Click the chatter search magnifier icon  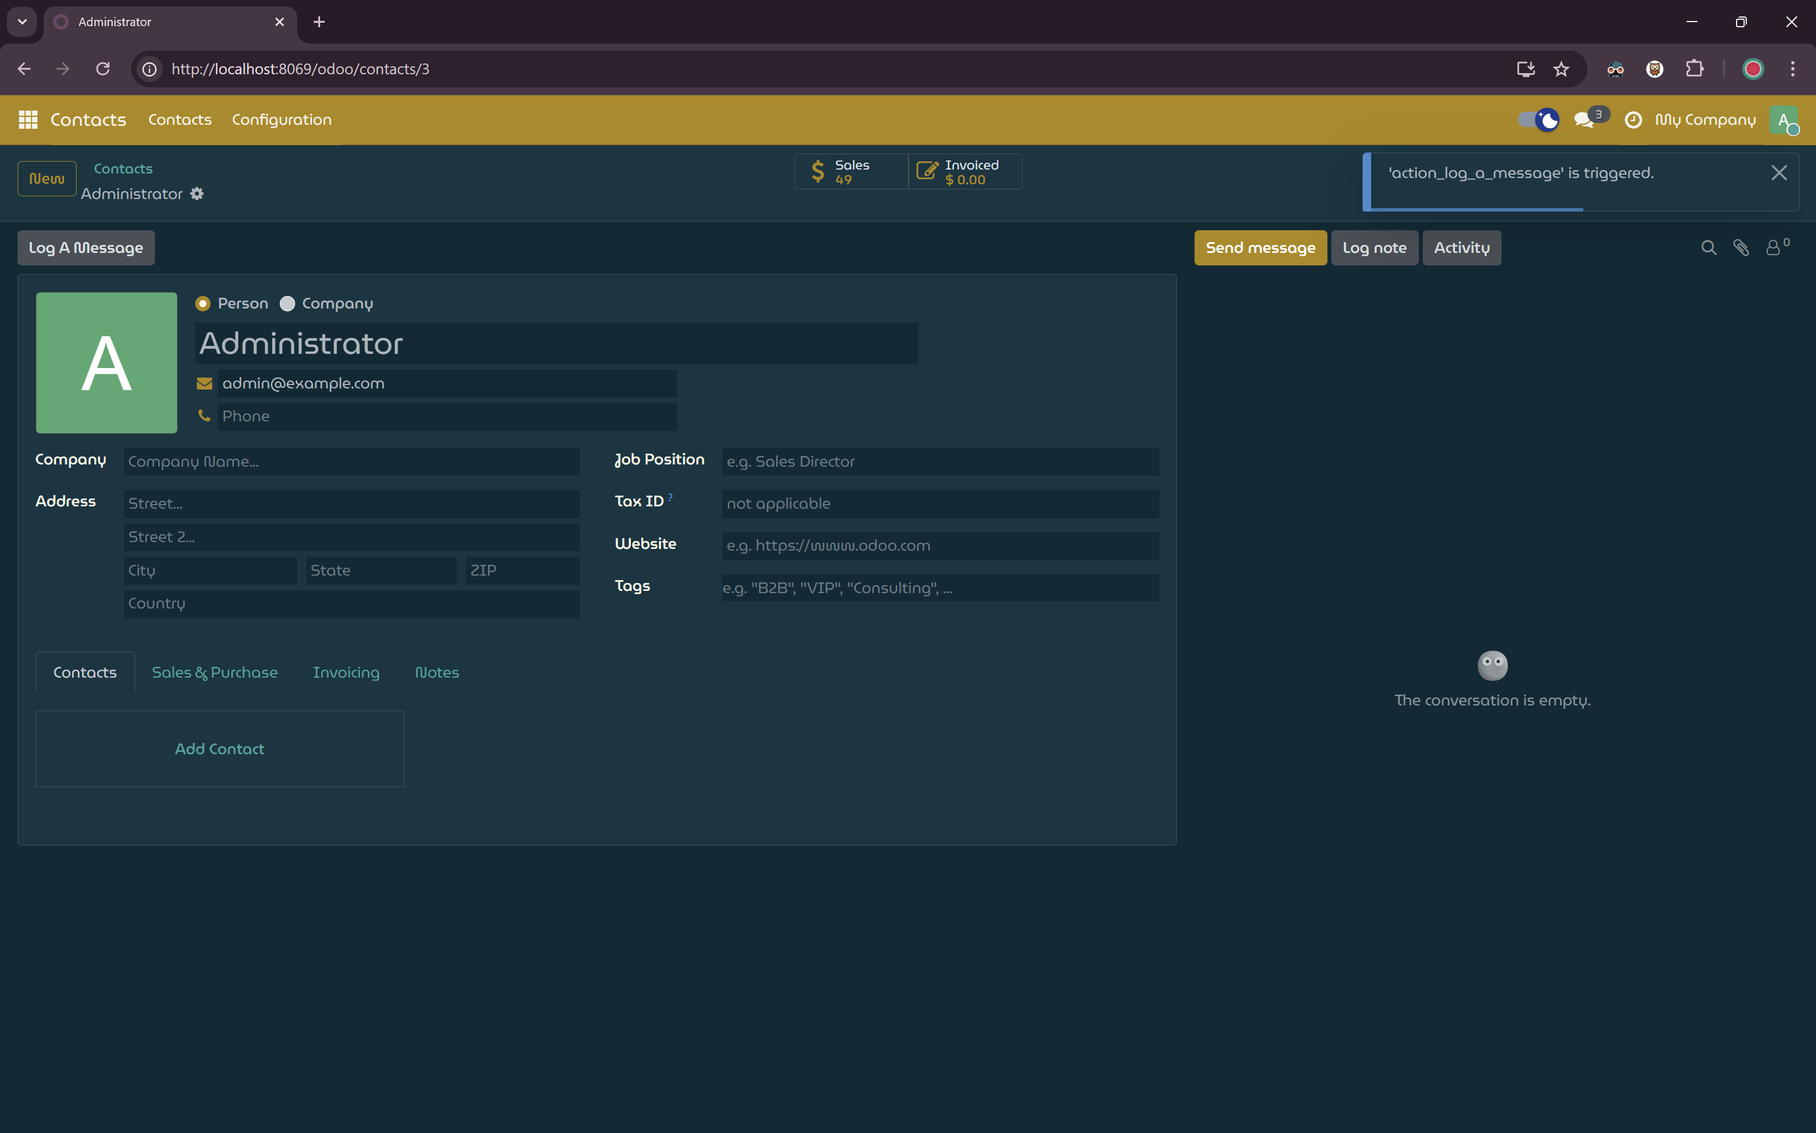(x=1708, y=248)
